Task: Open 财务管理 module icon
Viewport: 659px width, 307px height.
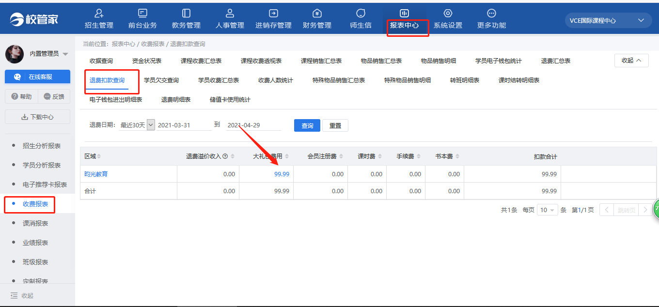Action: 317,13
